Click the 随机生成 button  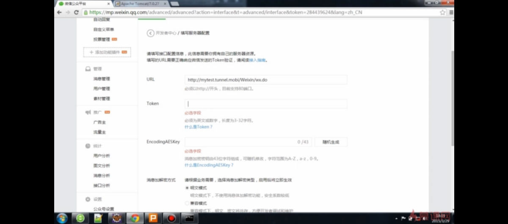tap(331, 142)
